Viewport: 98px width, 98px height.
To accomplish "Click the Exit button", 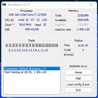I will point(78,90).
